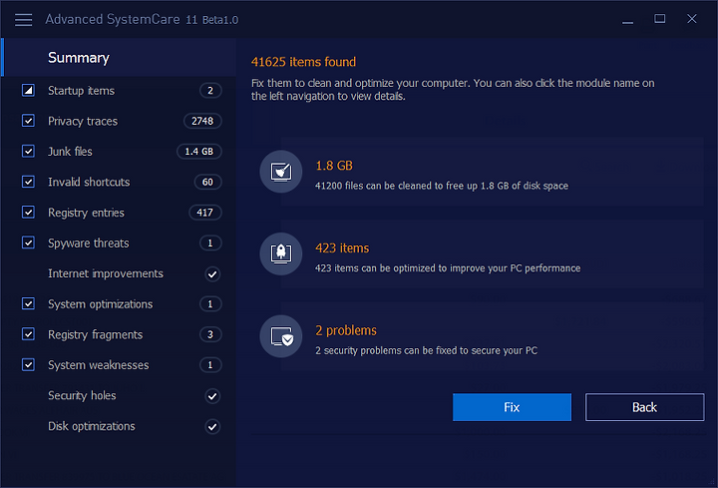Uncheck the System weaknesses checkbox

pyautogui.click(x=28, y=364)
